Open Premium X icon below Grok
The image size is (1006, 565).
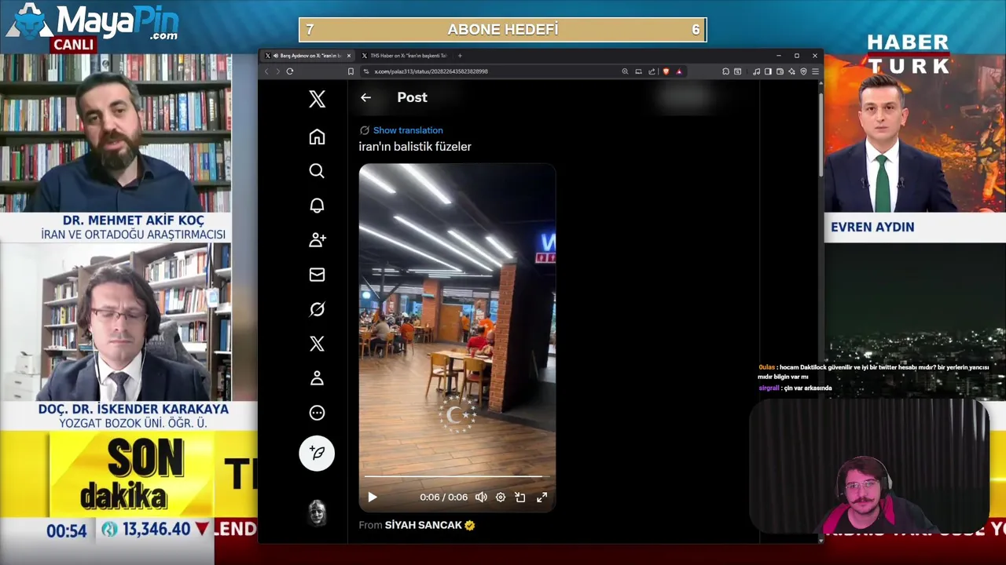[x=317, y=344]
